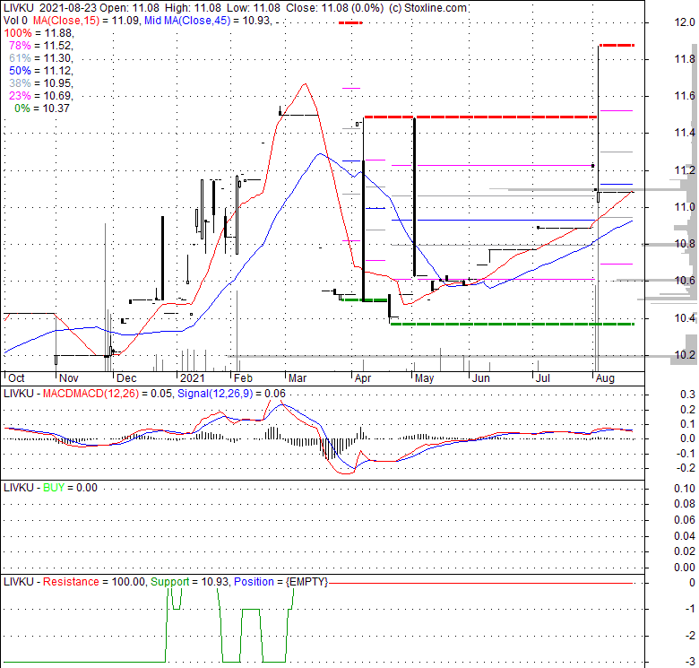Viewport: 699px width, 668px height.
Task: Click the 10.6 price axis label
Action: (685, 281)
